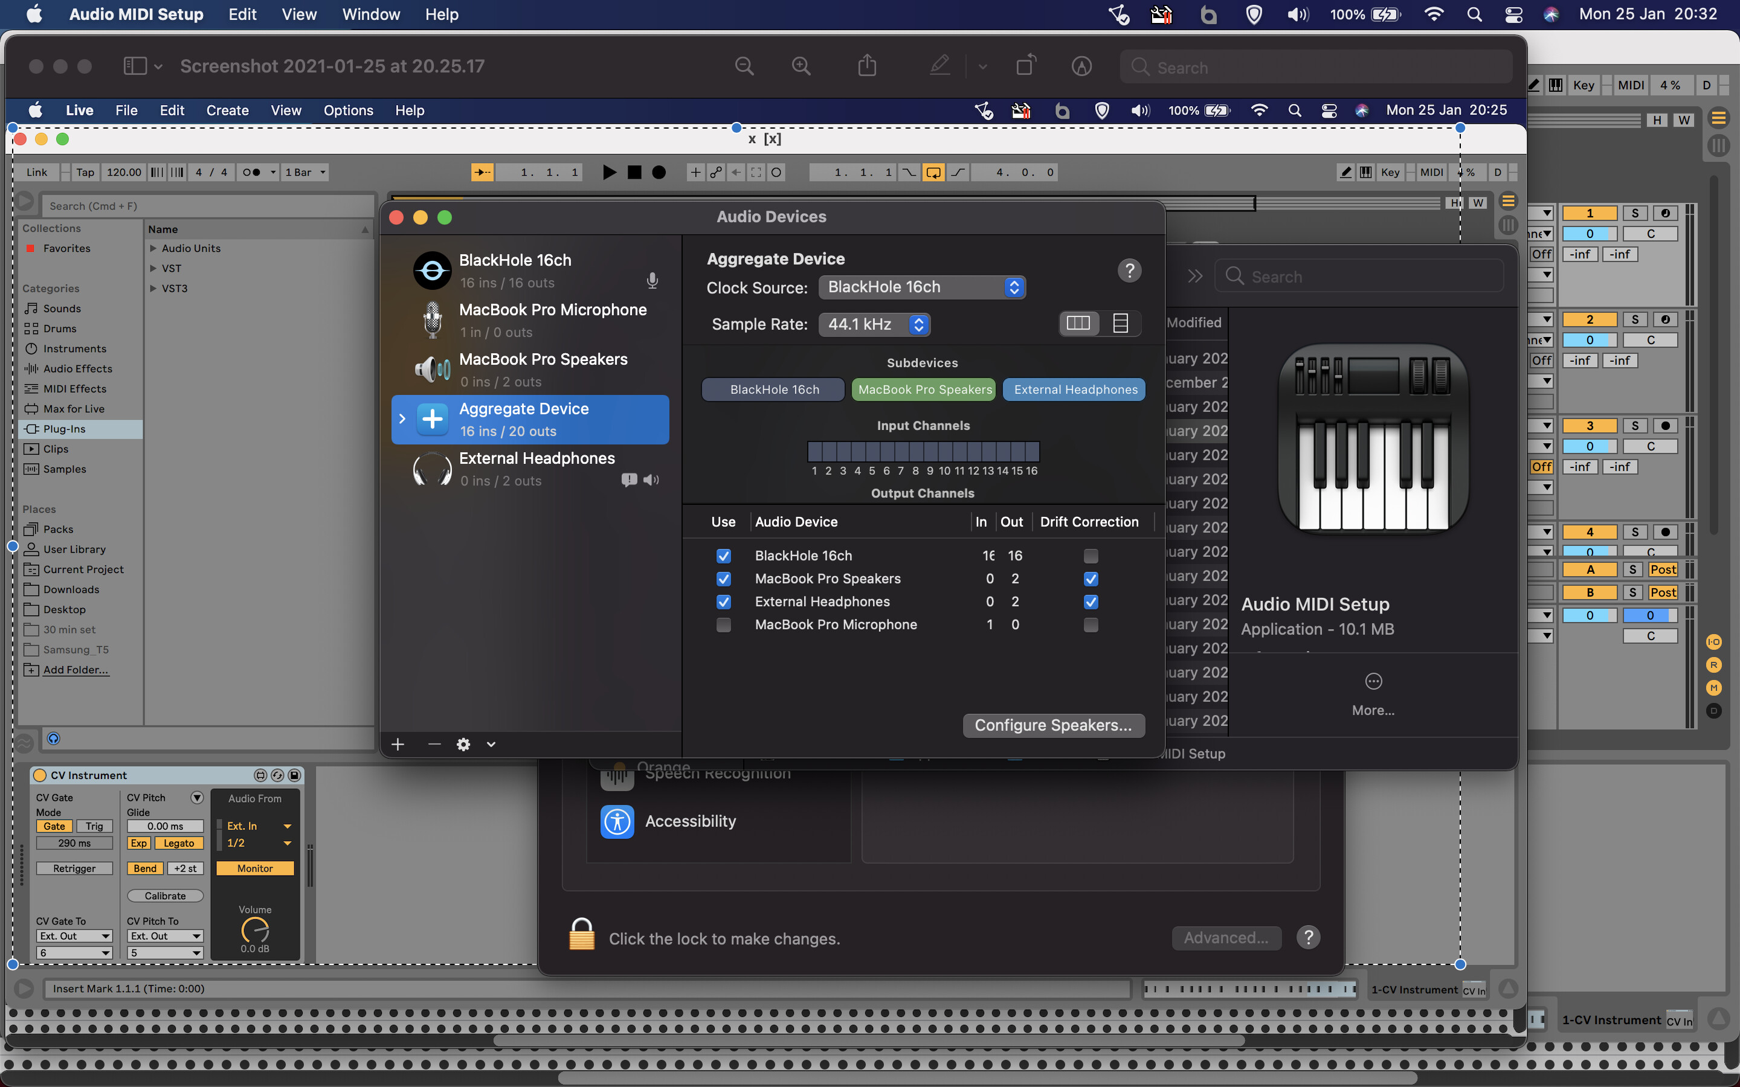Adjust the Volume knob in CV Instrument
This screenshot has width=1740, height=1087.
(x=254, y=930)
